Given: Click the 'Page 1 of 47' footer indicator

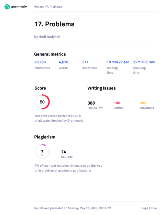Looking at the screenshot, I should point(149,208).
